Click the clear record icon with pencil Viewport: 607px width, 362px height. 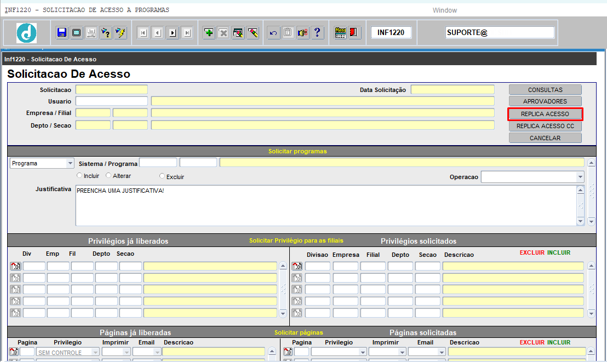tap(238, 32)
